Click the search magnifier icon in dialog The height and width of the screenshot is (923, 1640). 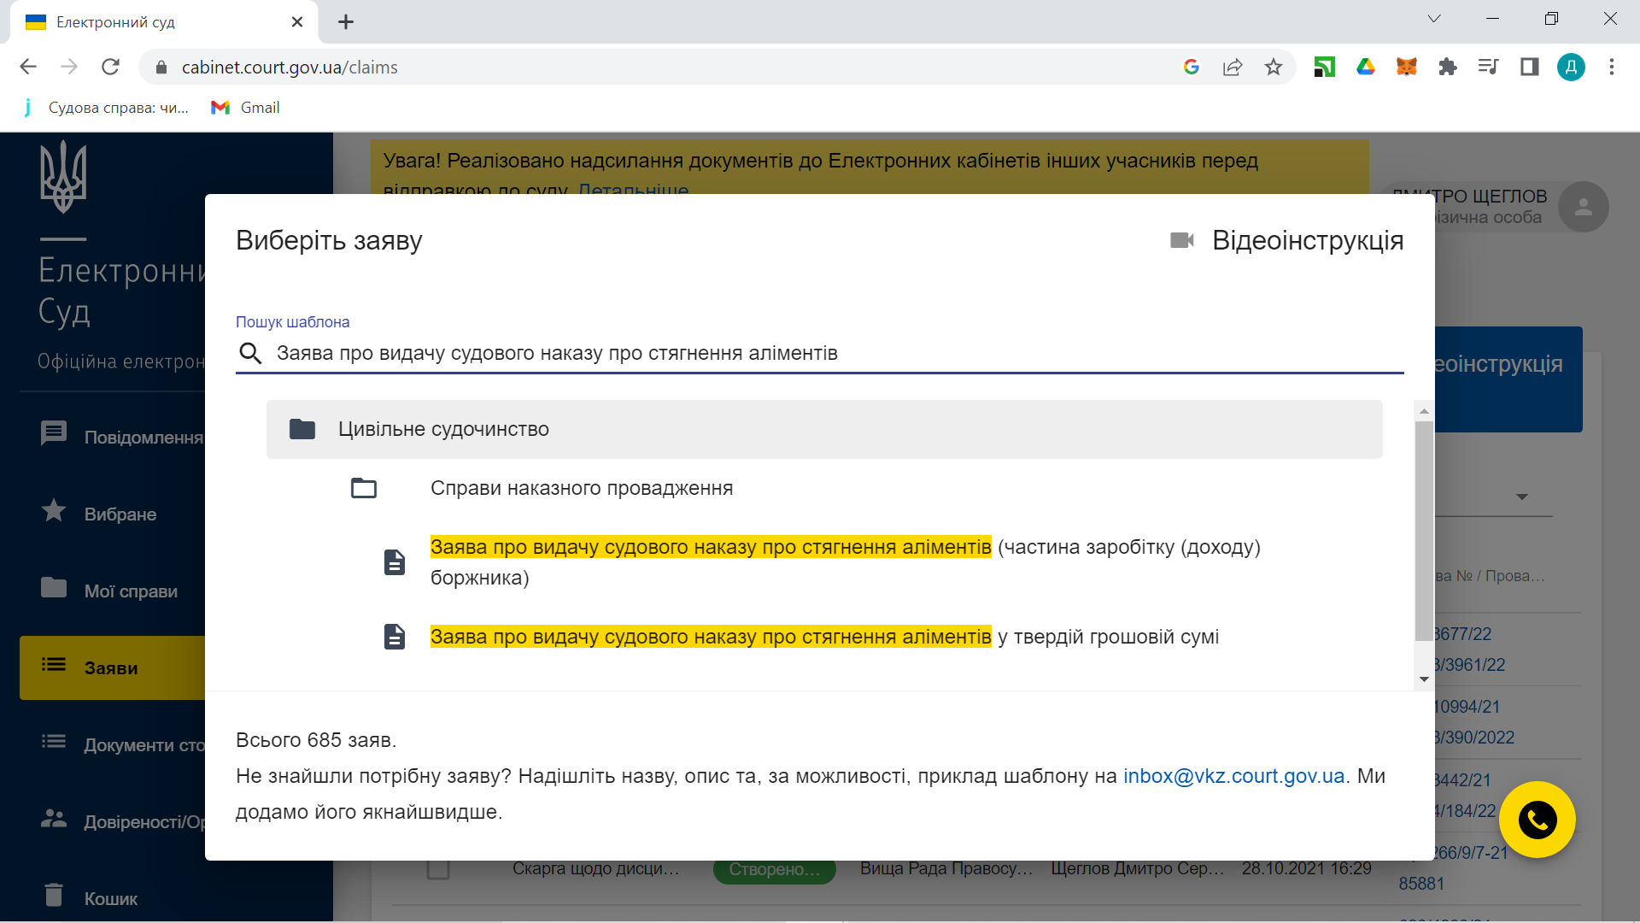(x=250, y=353)
